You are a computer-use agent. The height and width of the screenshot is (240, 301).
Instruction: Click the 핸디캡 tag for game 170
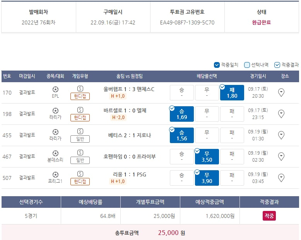tap(80, 97)
